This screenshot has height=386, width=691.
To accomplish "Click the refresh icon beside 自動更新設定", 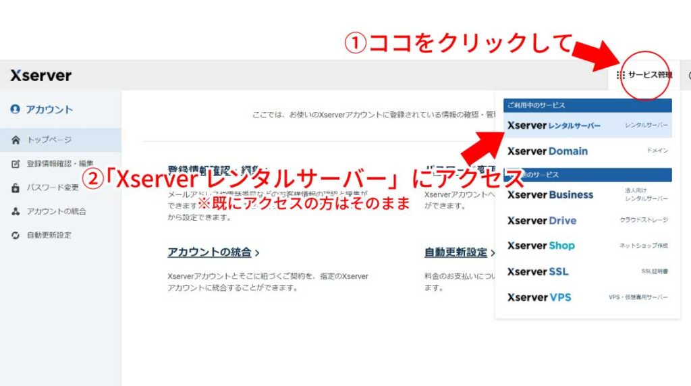I will tap(16, 236).
